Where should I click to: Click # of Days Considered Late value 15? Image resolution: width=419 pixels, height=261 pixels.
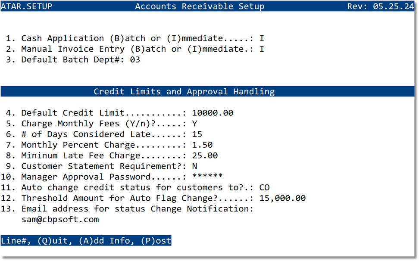point(197,134)
